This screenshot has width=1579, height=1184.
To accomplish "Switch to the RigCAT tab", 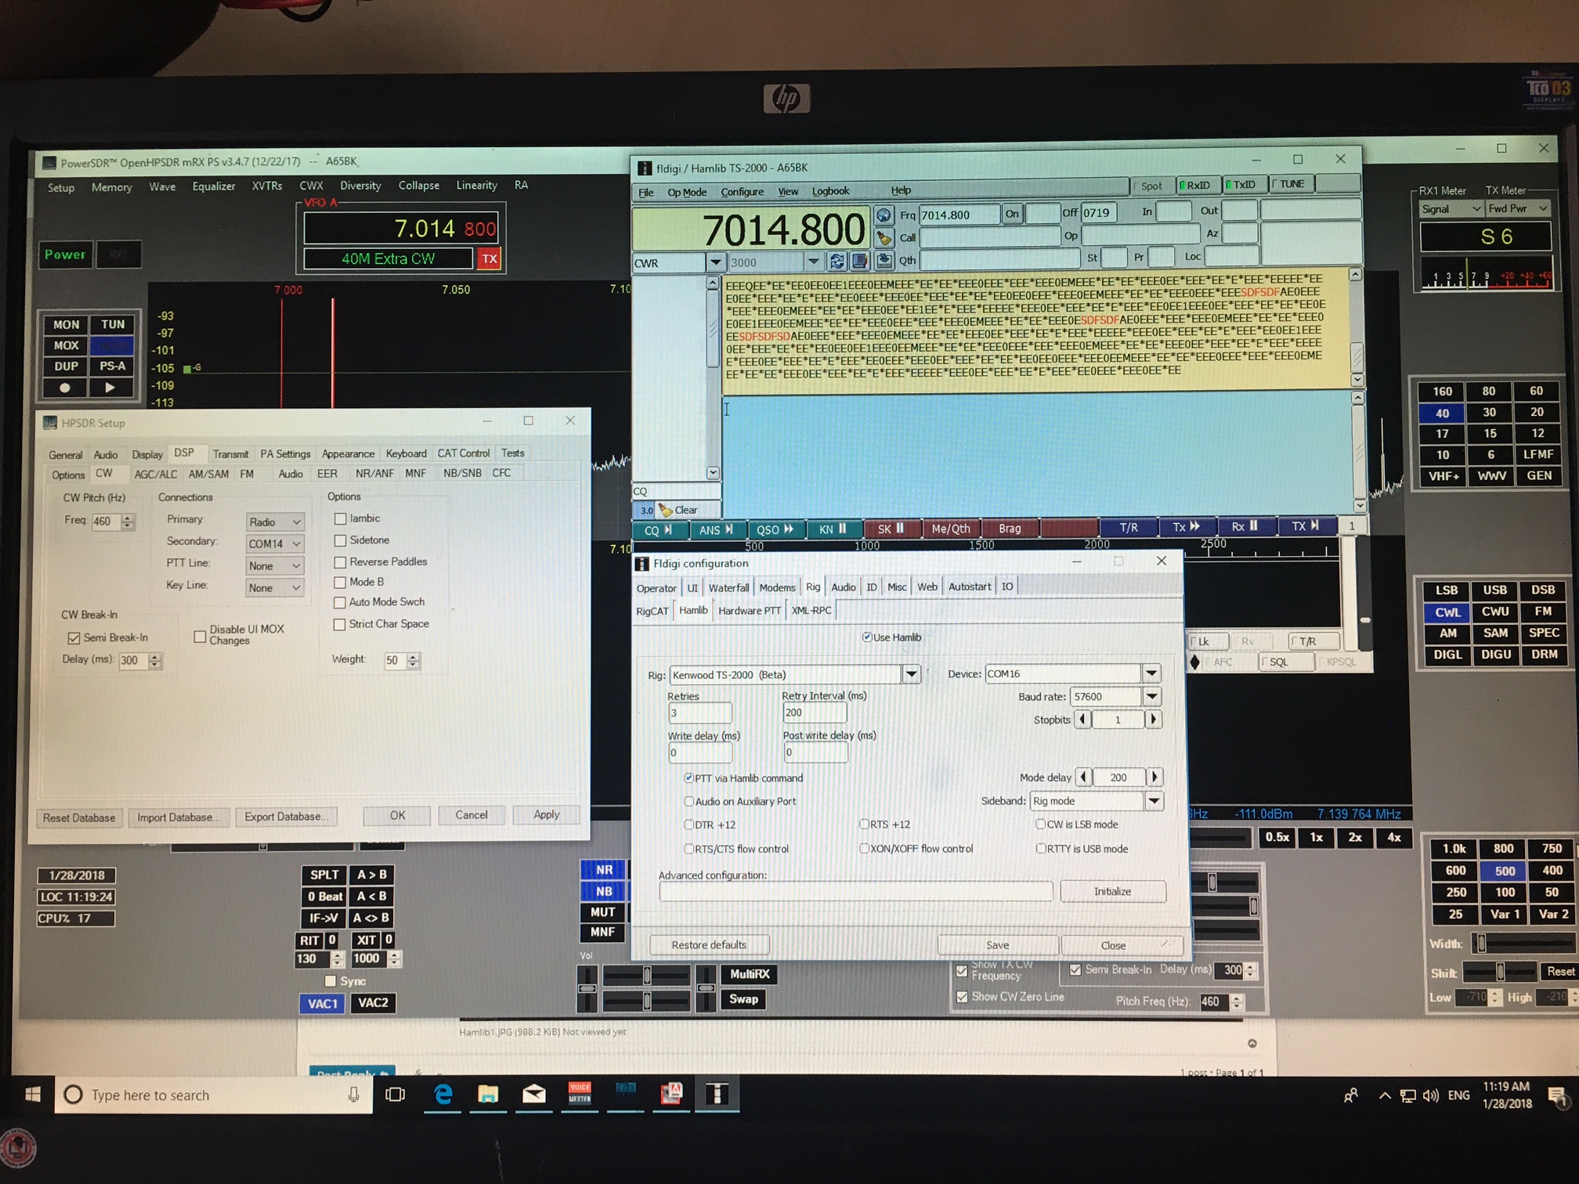I will (x=652, y=611).
